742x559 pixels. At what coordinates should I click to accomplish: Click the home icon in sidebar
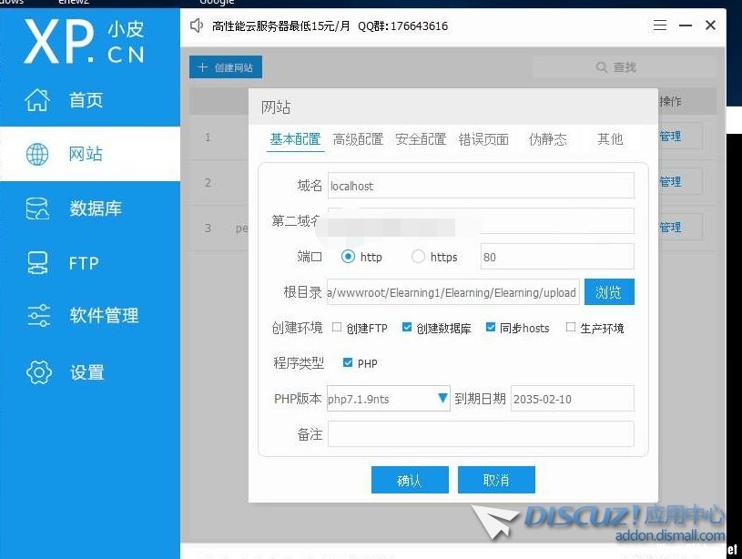37,100
